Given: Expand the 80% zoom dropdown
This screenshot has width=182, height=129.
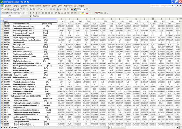Looking at the screenshot, I should pos(84,9).
